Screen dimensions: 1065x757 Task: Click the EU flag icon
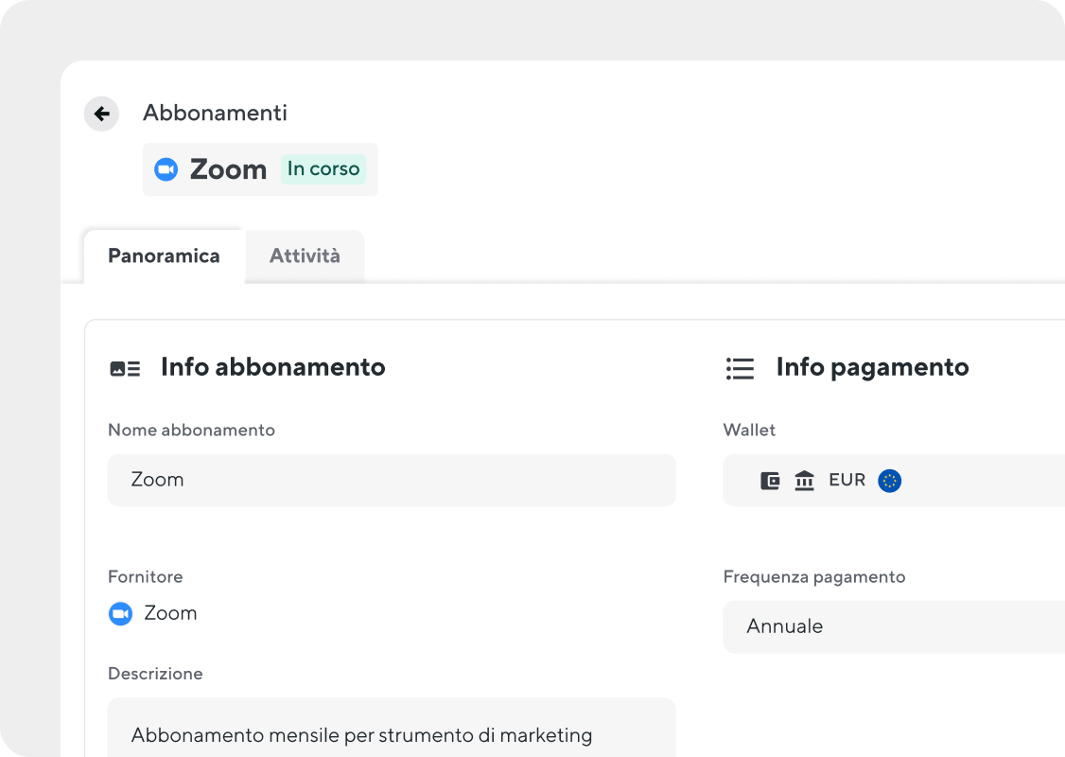[890, 481]
